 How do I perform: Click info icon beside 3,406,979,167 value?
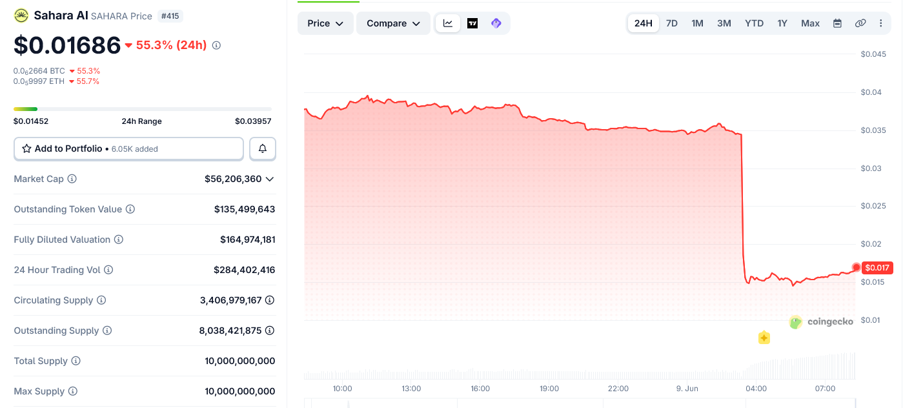(x=270, y=300)
